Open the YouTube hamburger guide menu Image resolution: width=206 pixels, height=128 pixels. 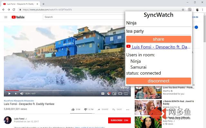coord(6,17)
